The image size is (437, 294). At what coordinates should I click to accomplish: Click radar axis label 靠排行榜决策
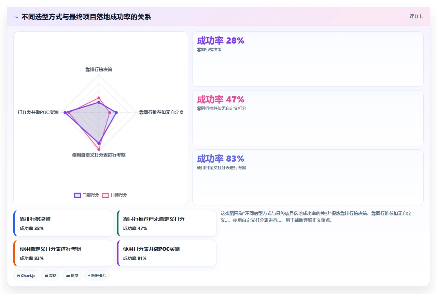(99, 69)
